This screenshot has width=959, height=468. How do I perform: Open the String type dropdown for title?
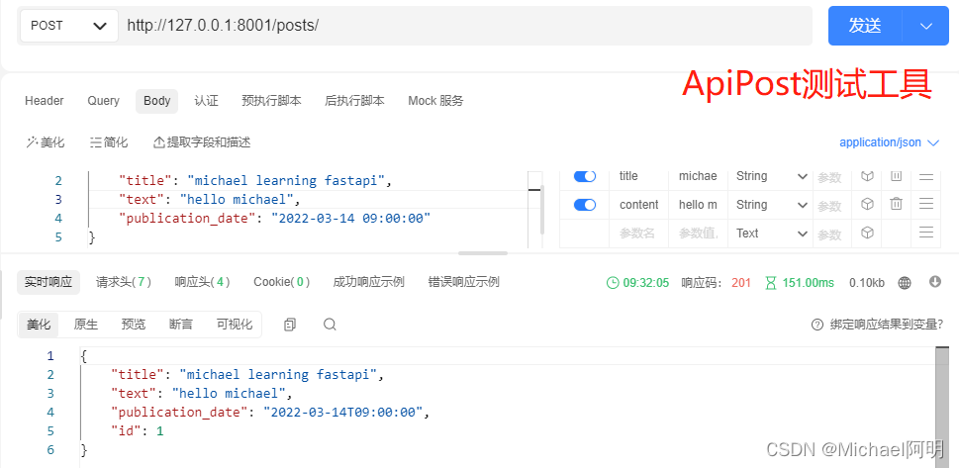(771, 176)
